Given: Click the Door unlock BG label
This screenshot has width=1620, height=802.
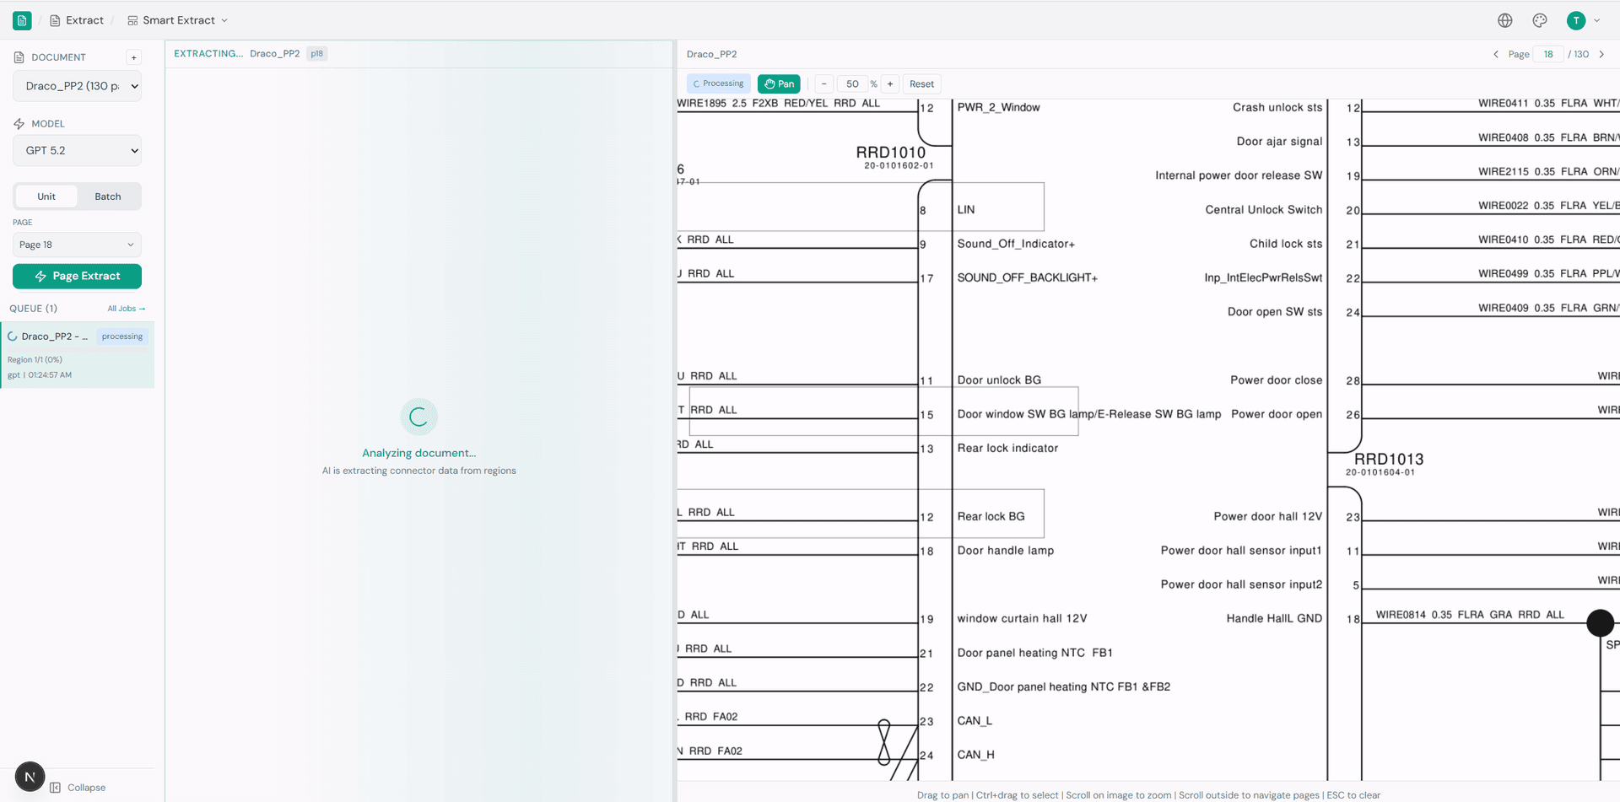Looking at the screenshot, I should tap(999, 380).
